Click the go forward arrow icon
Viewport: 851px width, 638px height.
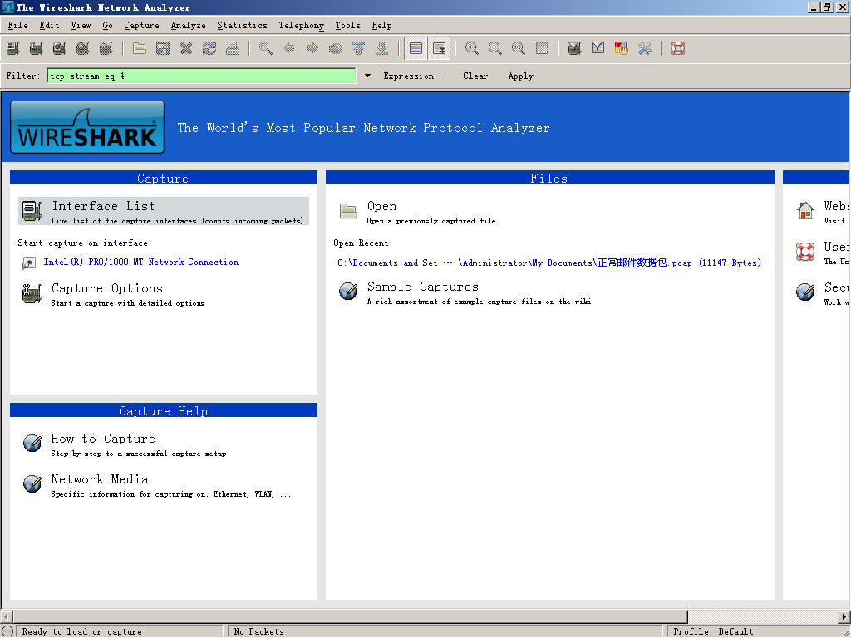tap(312, 48)
